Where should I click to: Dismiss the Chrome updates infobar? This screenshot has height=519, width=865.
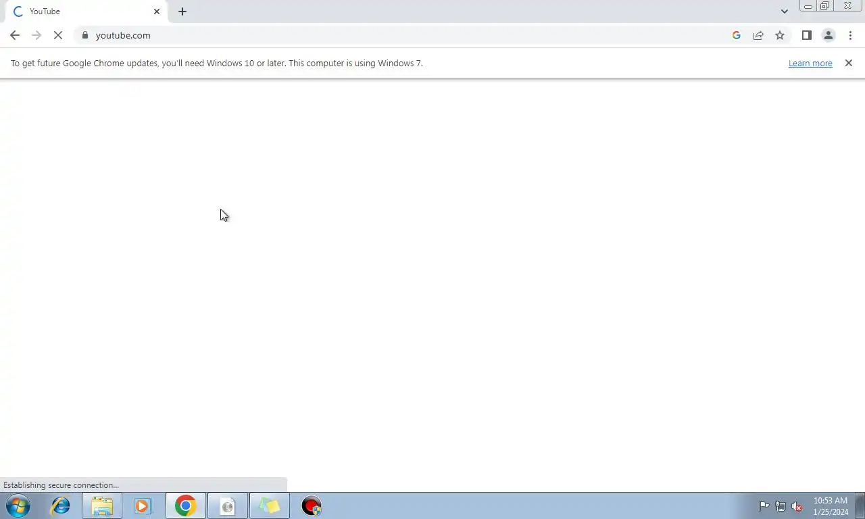(849, 63)
